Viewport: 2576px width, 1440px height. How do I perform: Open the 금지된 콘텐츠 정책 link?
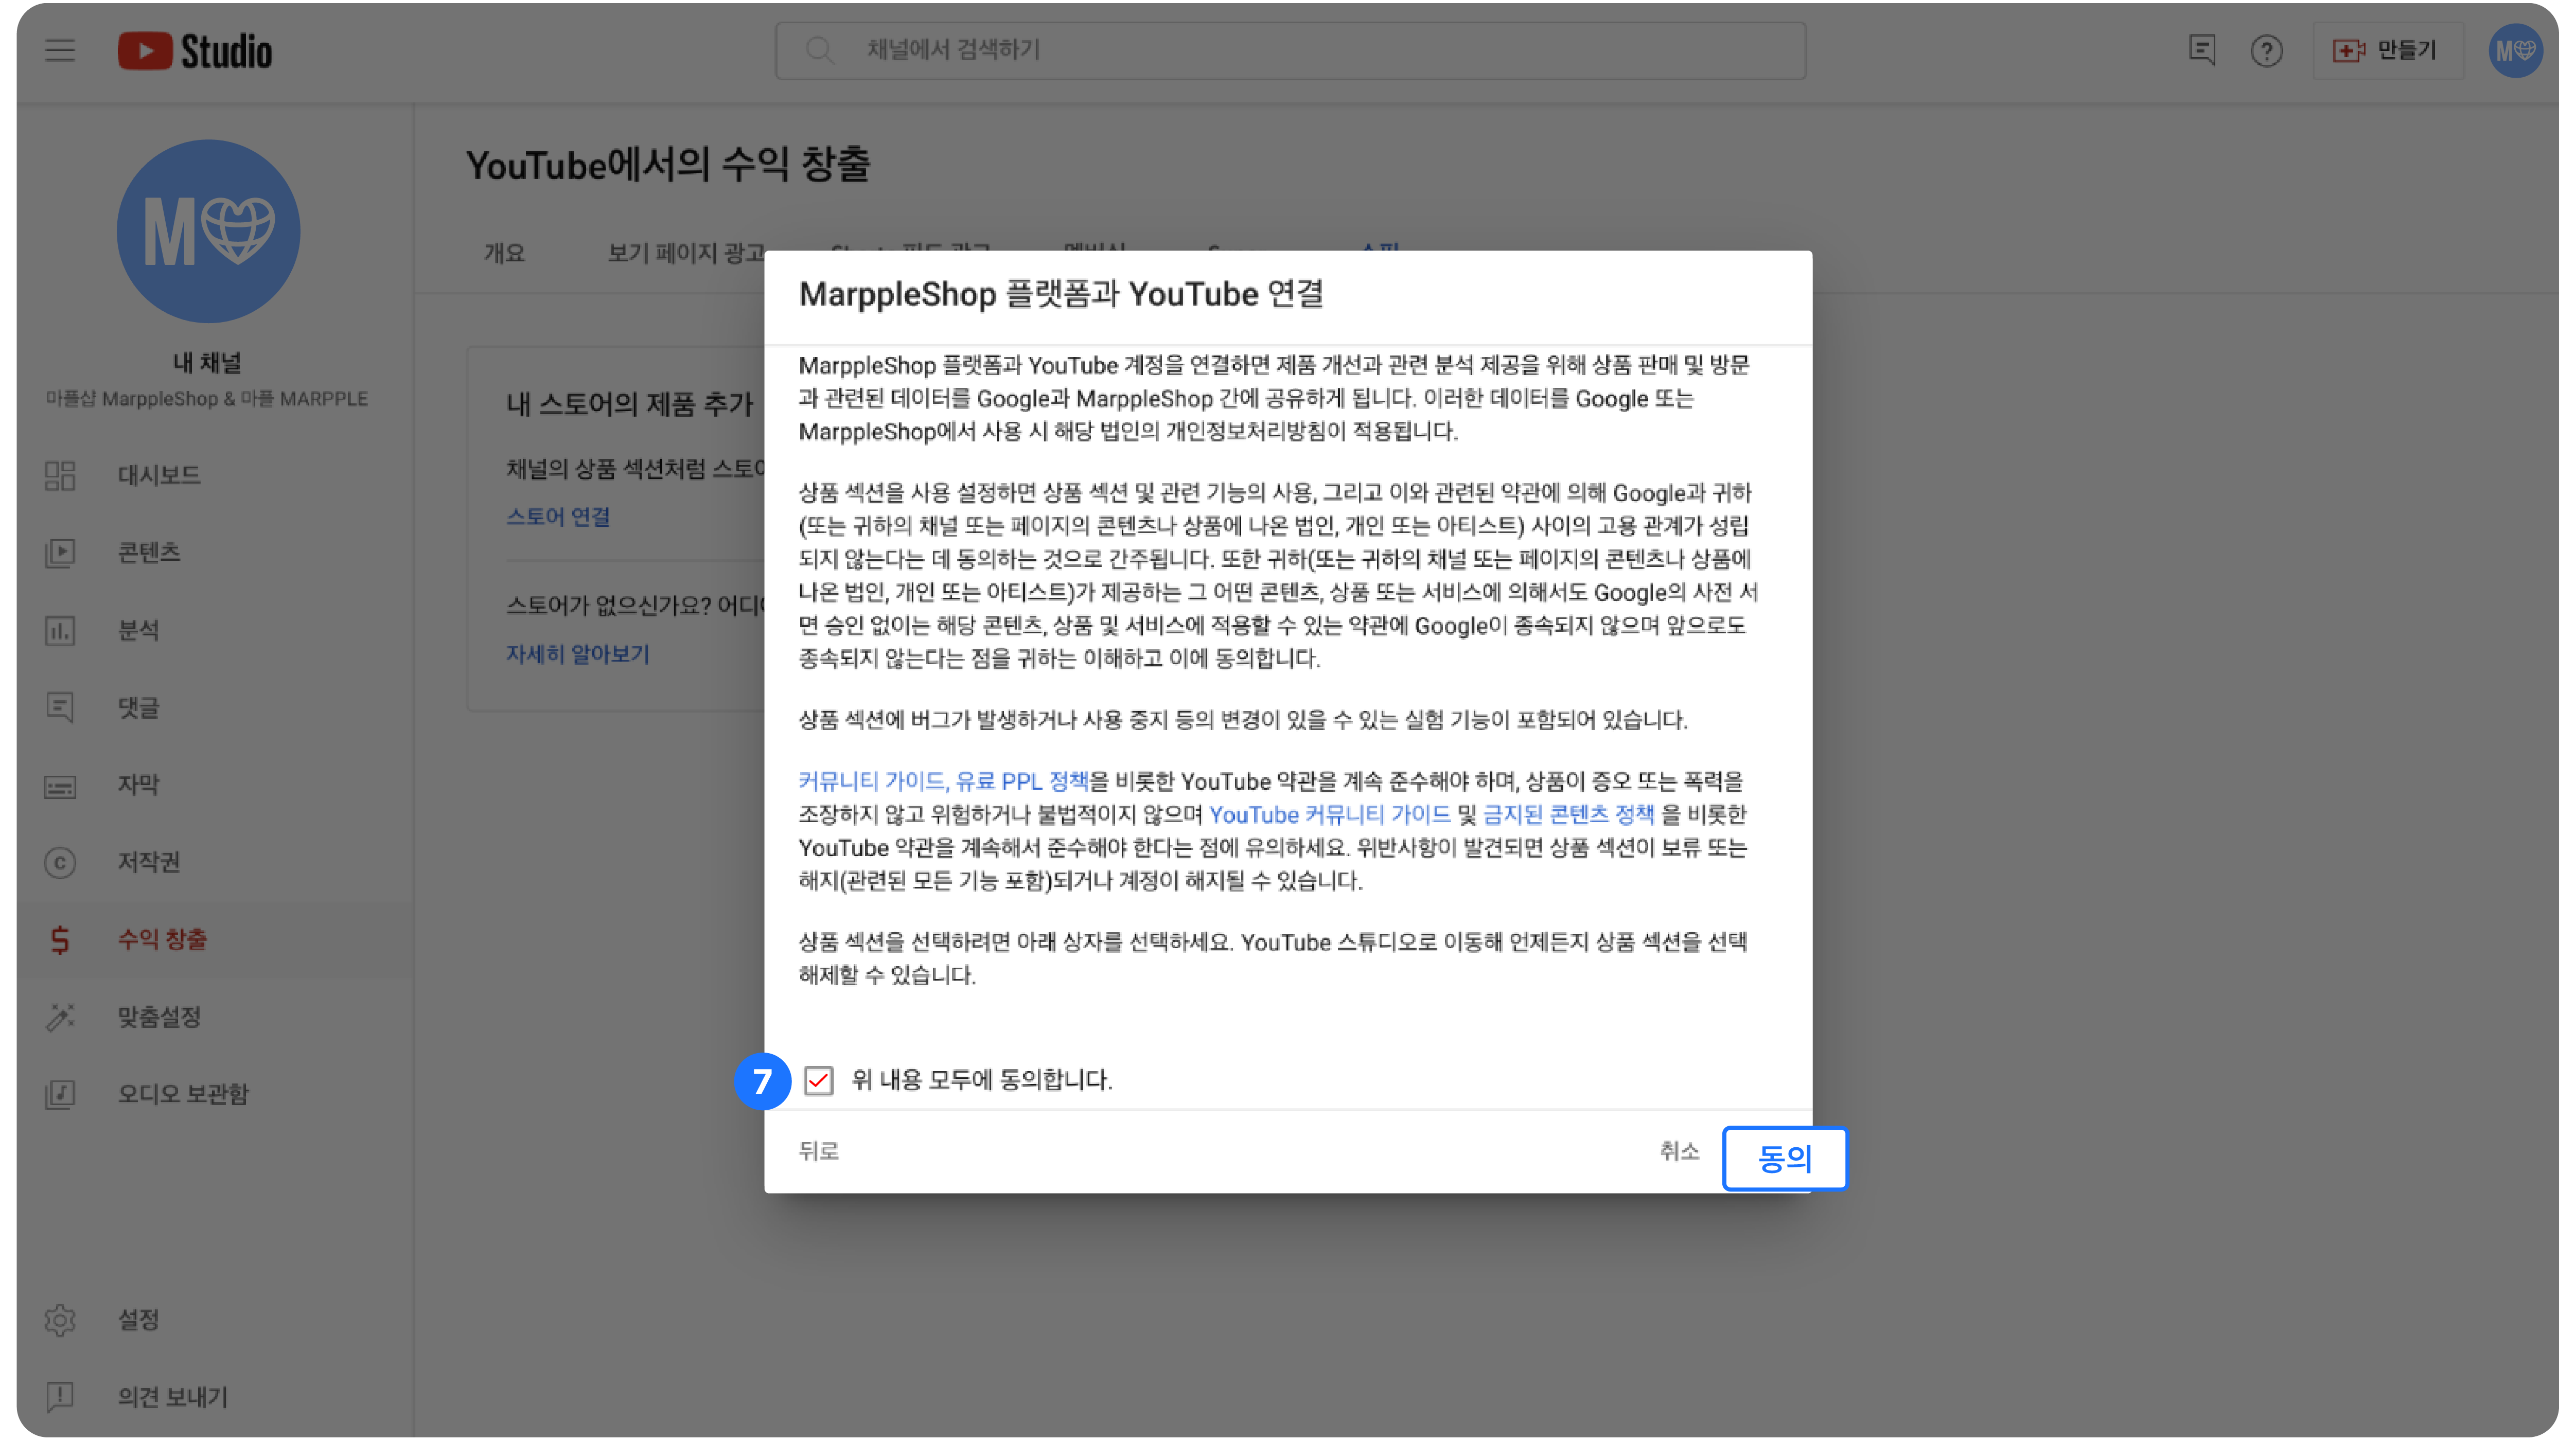coord(1568,814)
